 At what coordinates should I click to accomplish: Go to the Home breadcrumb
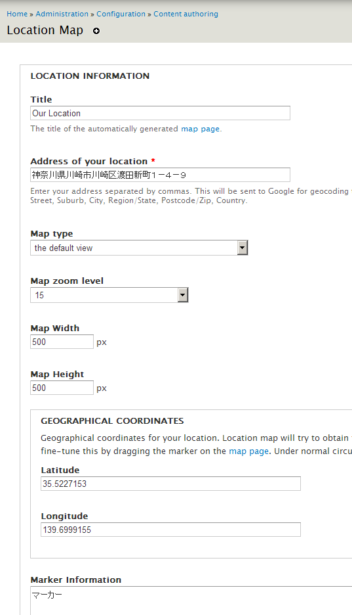pos(17,14)
